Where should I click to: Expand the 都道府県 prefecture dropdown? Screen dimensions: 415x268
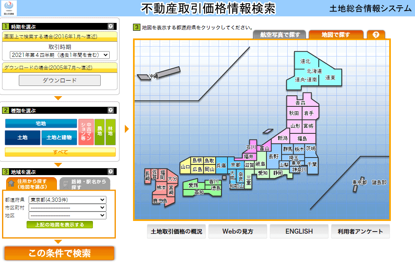68,200
